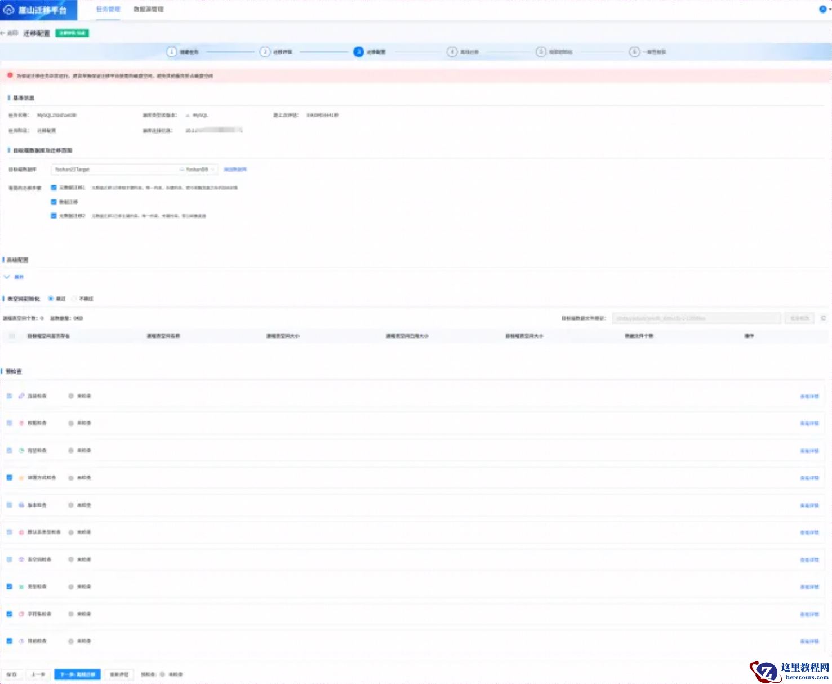Click the back arrow next to 迁移配置
This screenshot has width=832, height=684.
pos(3,33)
